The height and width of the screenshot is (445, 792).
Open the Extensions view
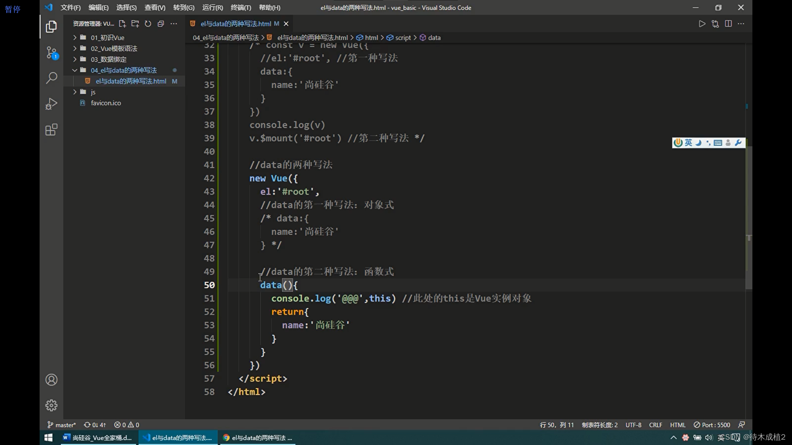[51, 130]
